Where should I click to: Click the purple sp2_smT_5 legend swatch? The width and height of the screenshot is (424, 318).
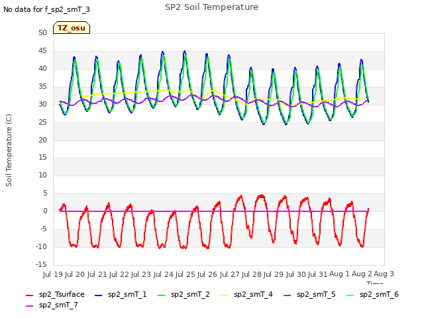point(287,295)
